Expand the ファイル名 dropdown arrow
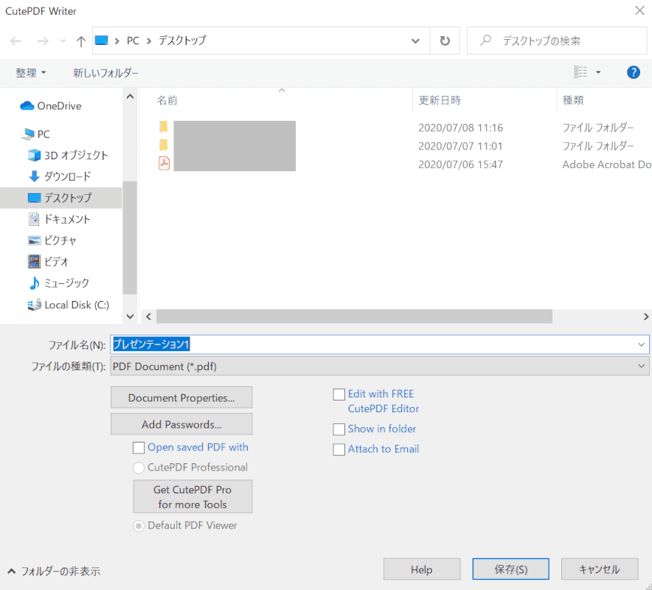This screenshot has width=652, height=590. tap(641, 344)
